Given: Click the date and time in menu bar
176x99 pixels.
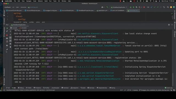Looking at the screenshot, I should (x=168, y=1).
